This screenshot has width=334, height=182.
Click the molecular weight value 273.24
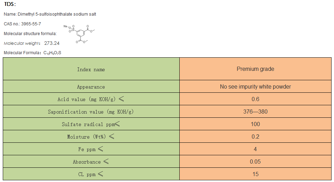coord(52,43)
